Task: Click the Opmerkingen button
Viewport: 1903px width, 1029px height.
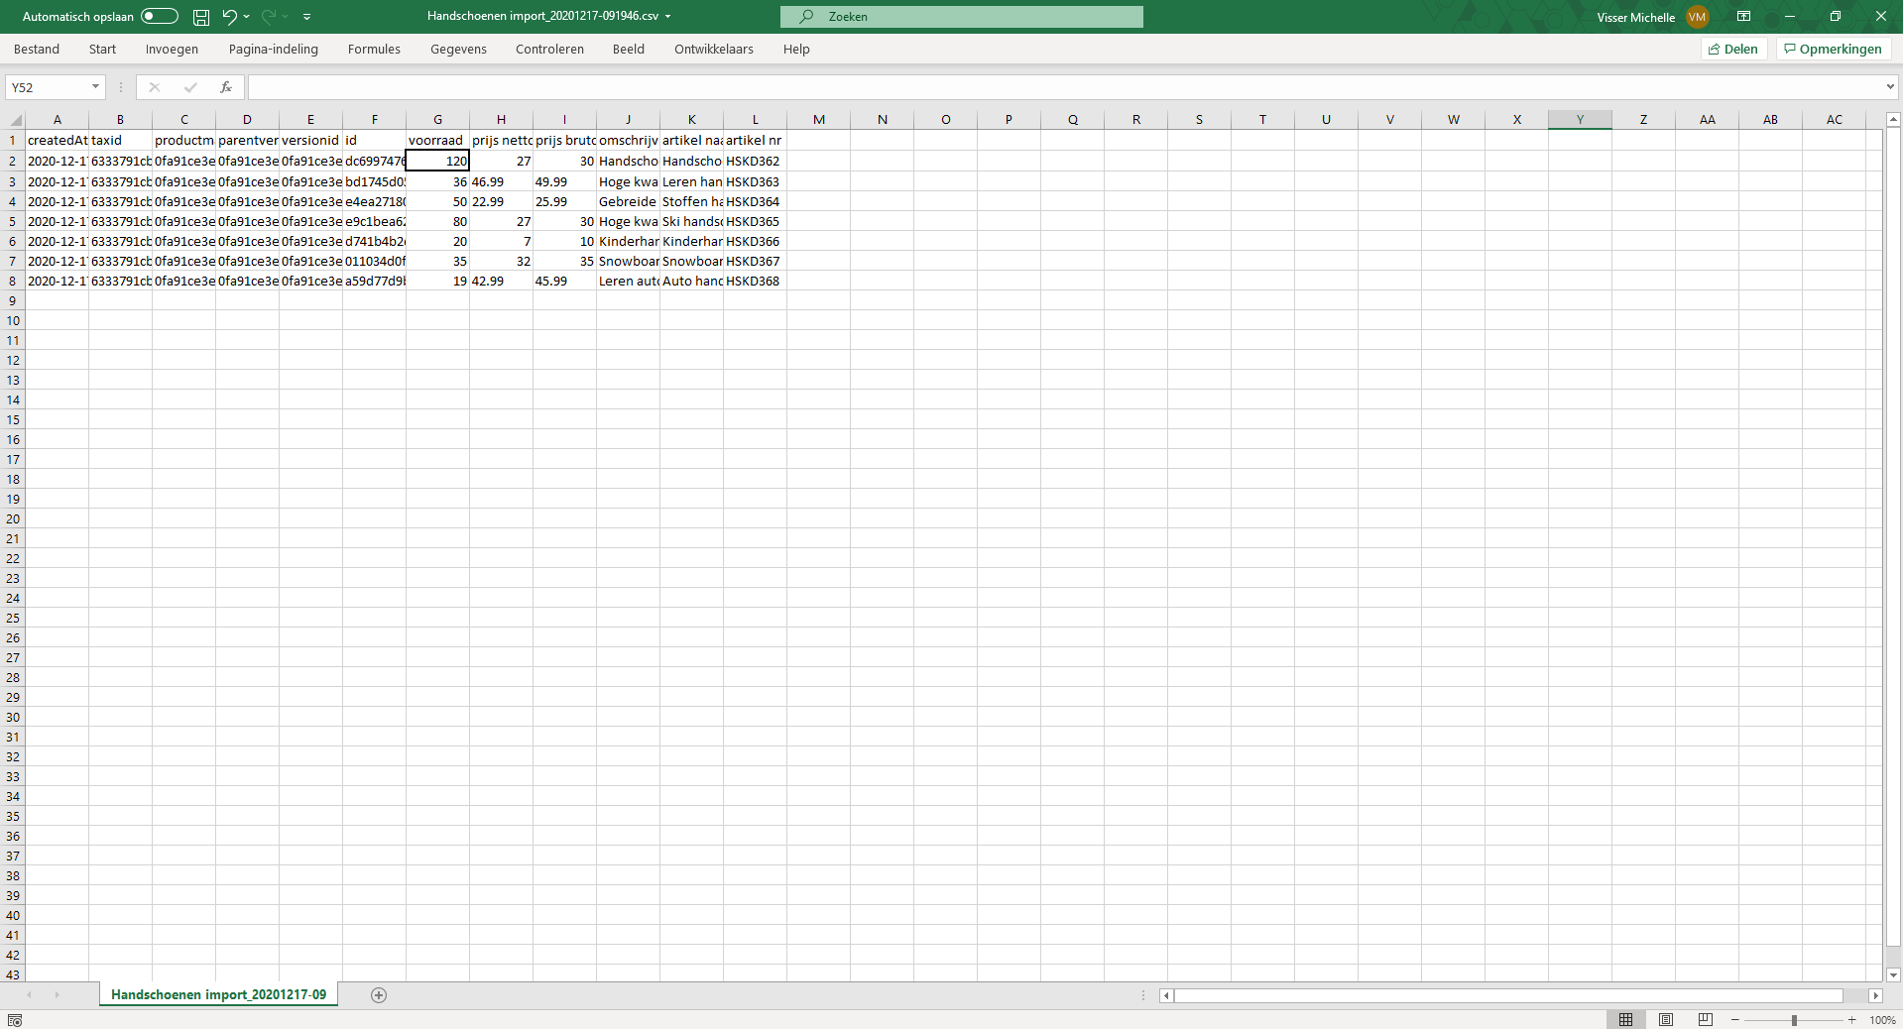Action: [x=1833, y=50]
